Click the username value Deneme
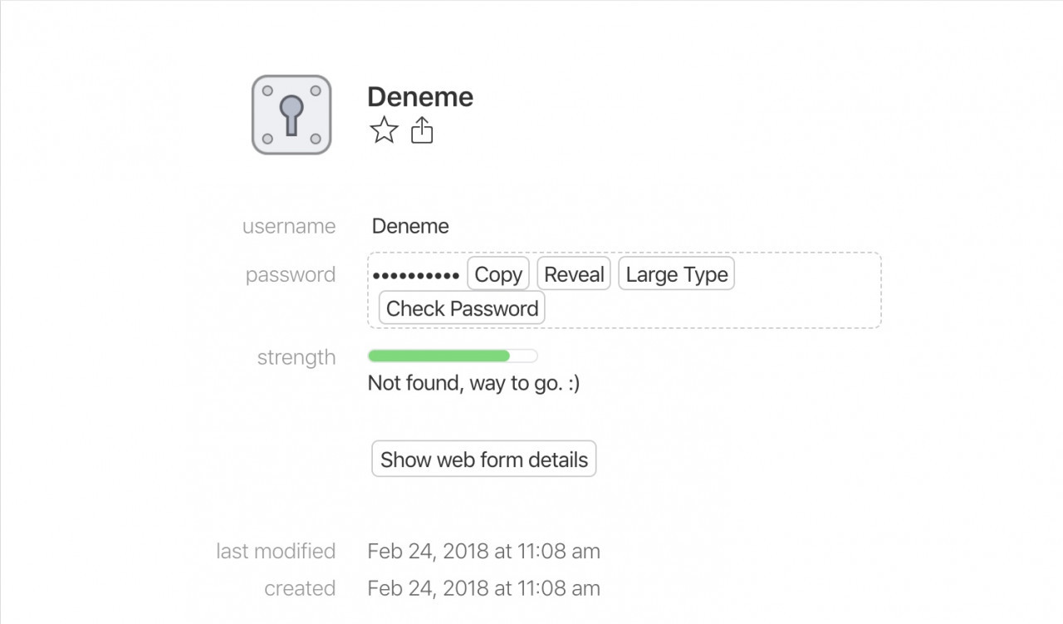Screen dimensions: 1063x624 410,226
